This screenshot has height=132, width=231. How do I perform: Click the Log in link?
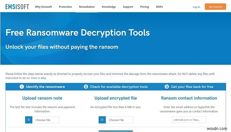point(196,7)
